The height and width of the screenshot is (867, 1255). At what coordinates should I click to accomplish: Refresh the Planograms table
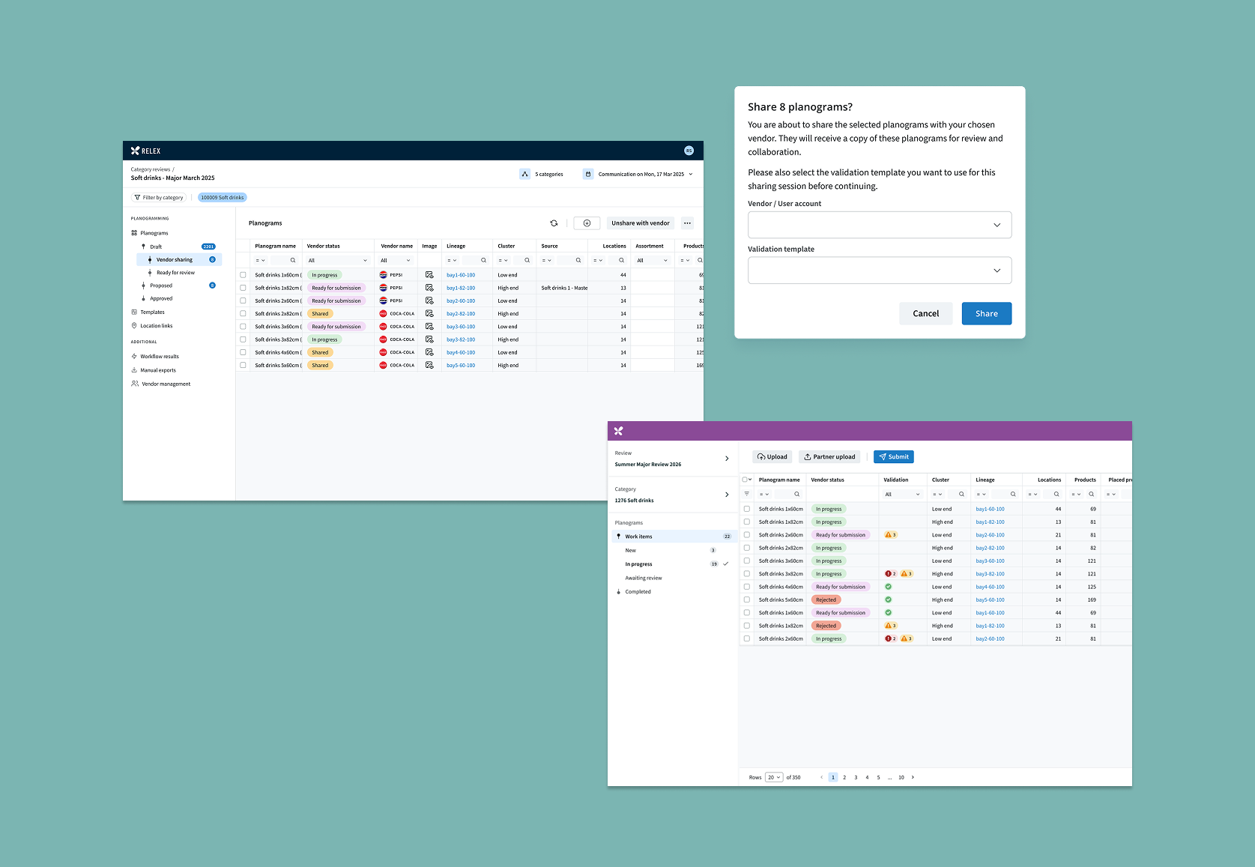pos(554,223)
